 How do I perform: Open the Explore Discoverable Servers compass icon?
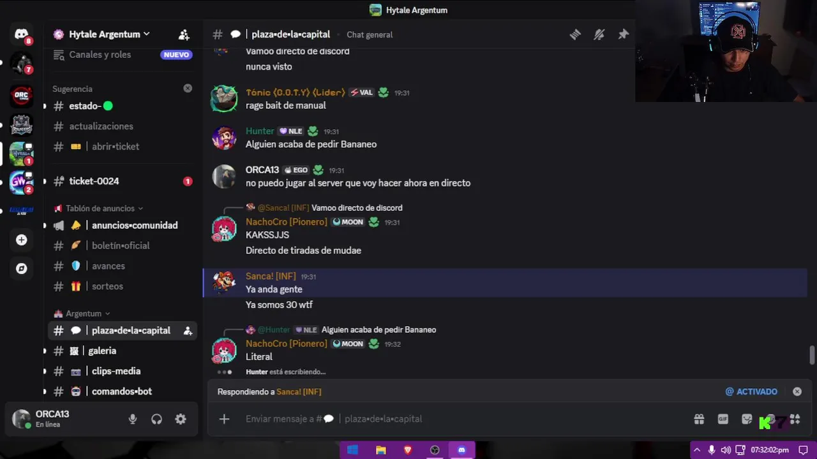tap(22, 268)
